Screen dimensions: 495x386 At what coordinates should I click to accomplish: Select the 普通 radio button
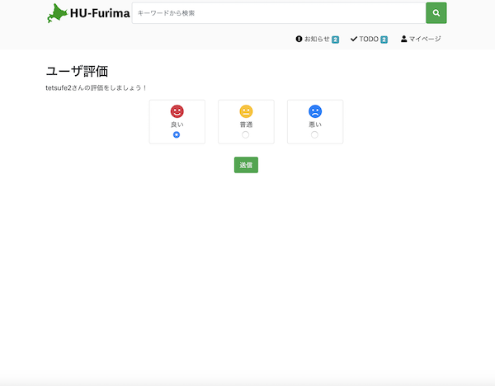(x=245, y=134)
